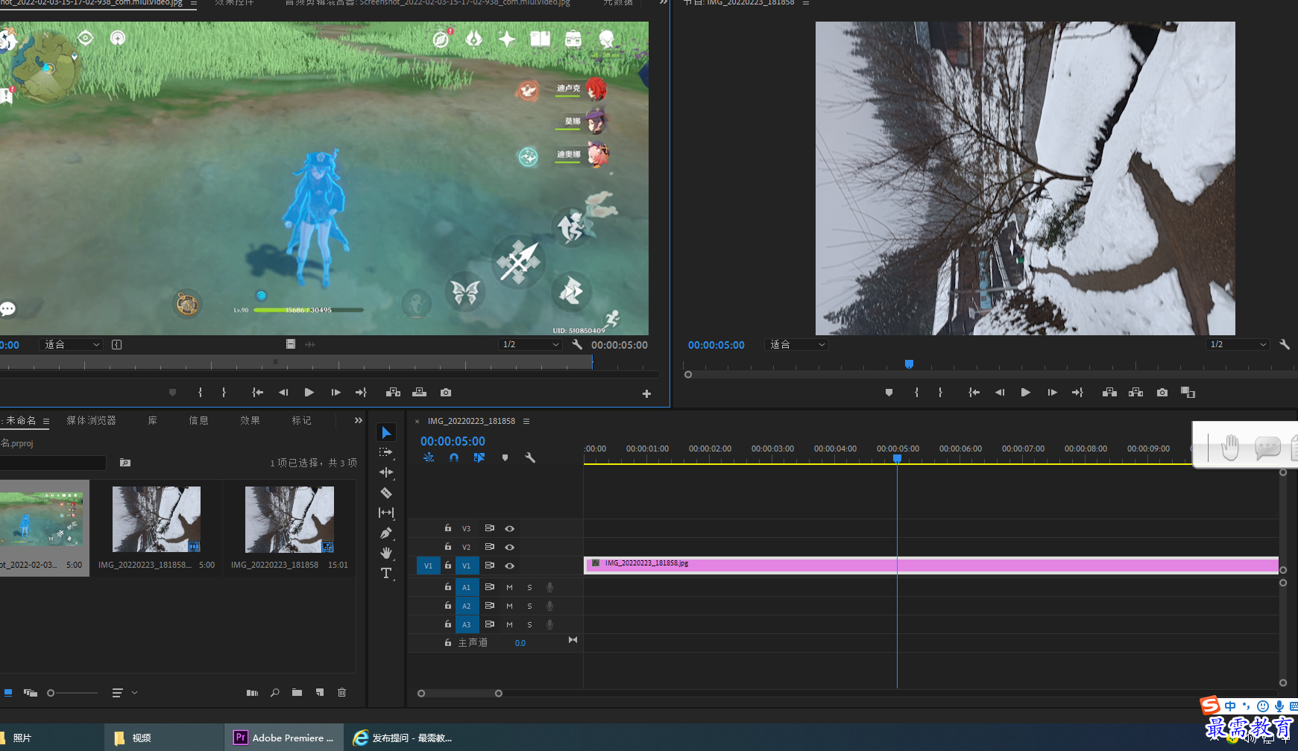Click pink IMG_20220223_181858.jpg clip on V1
The height and width of the screenshot is (751, 1298).
coord(931,565)
